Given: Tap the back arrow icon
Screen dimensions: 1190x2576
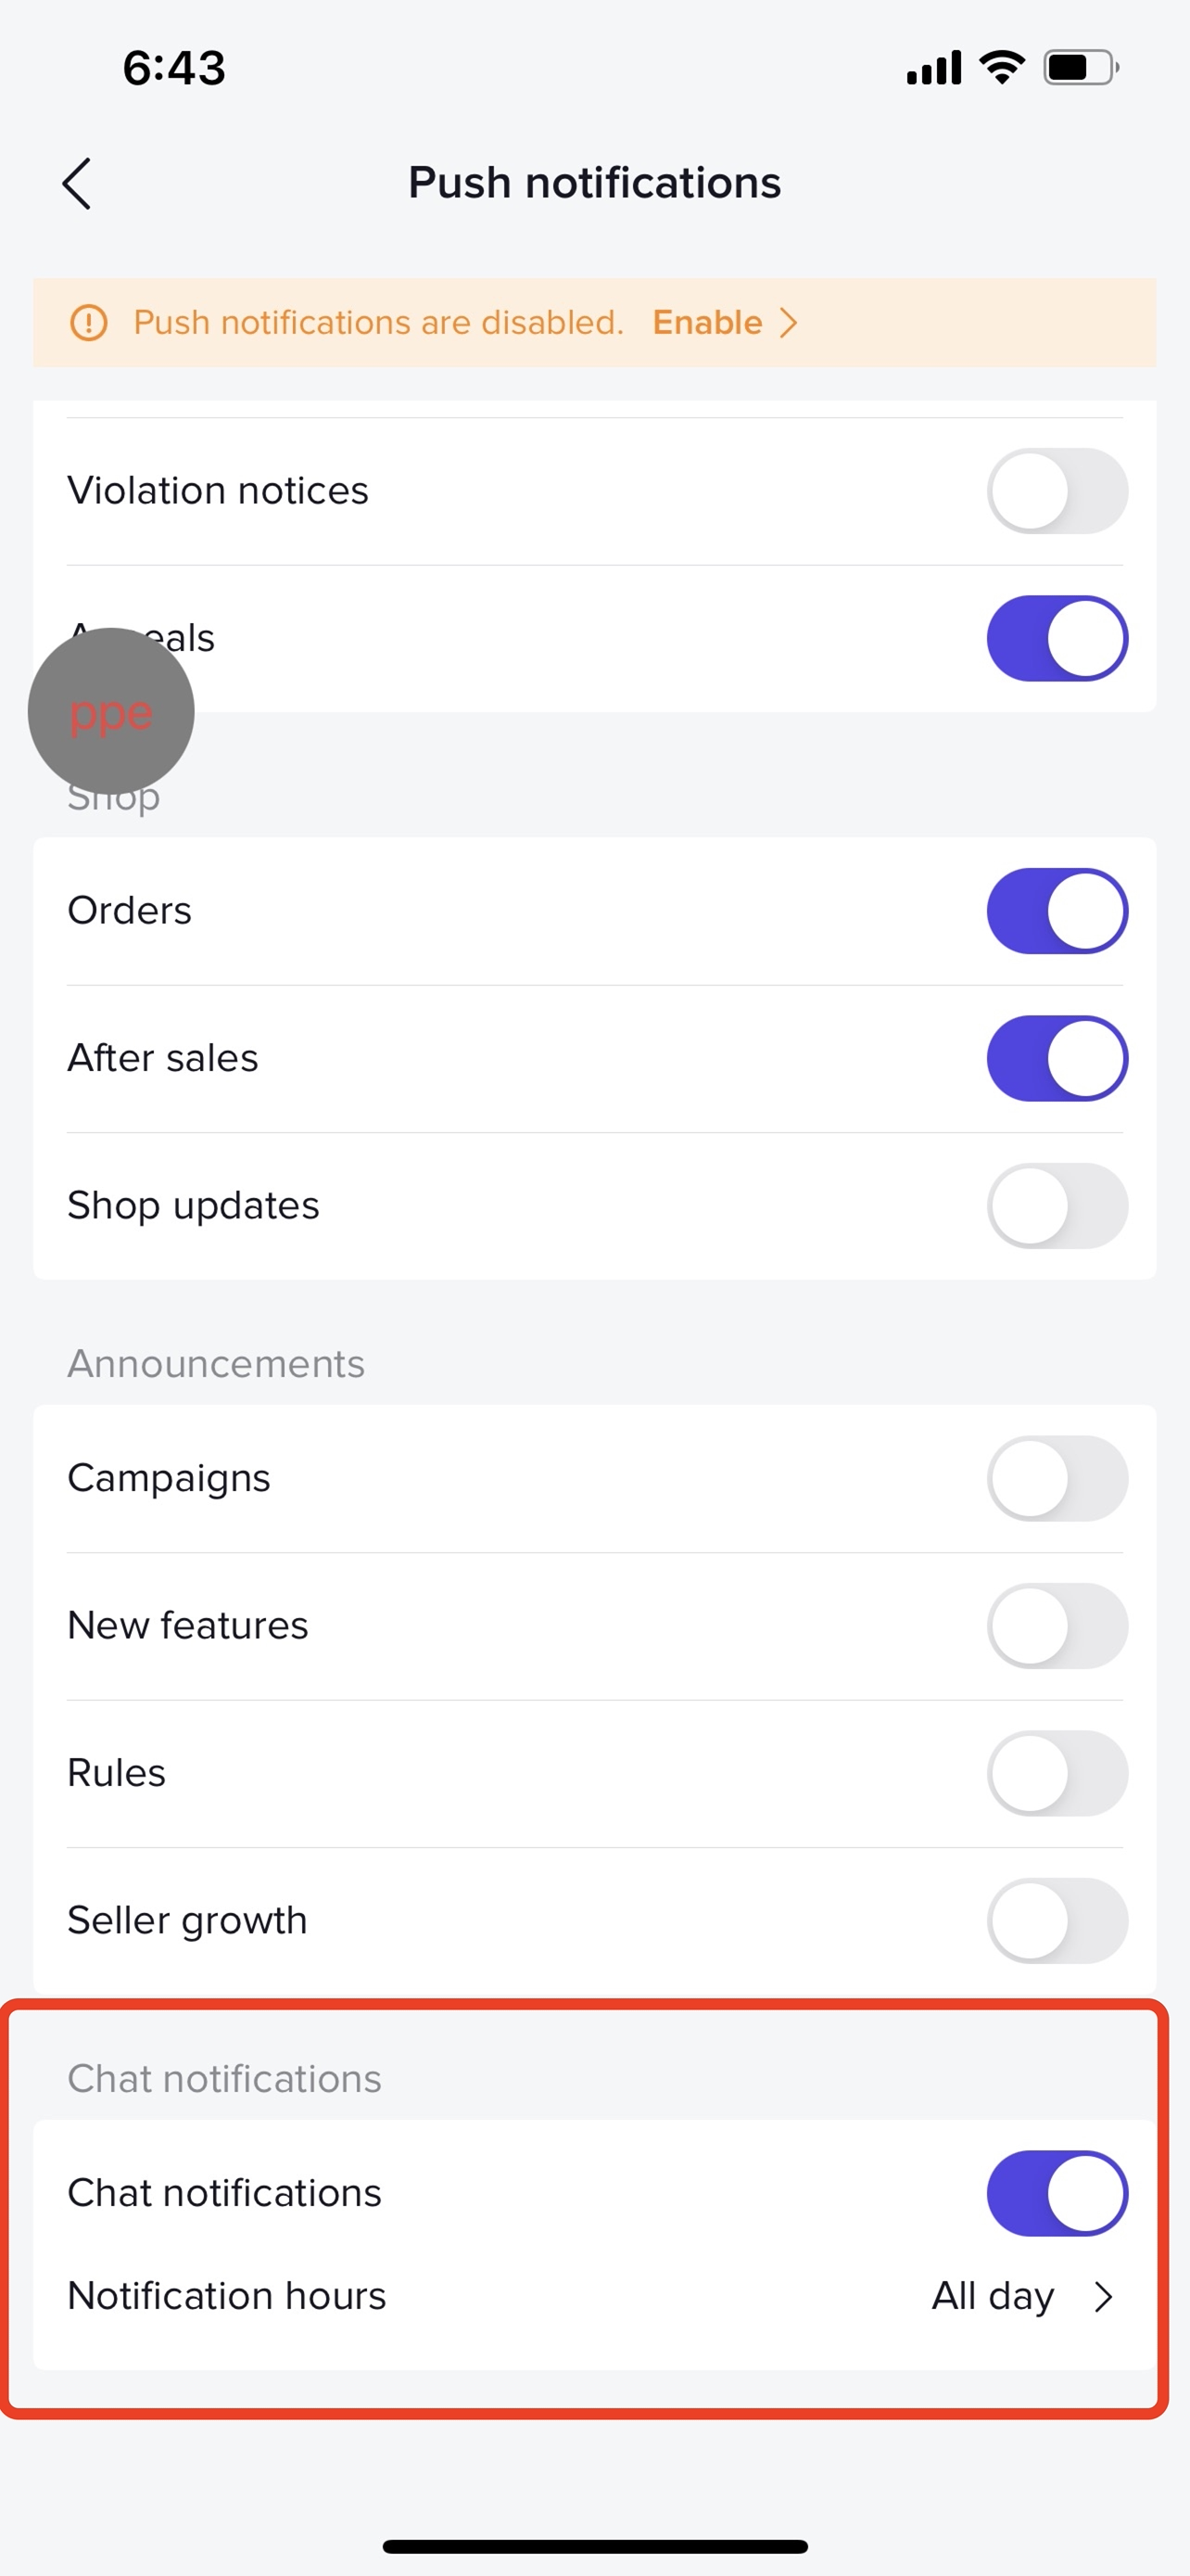Looking at the screenshot, I should (77, 184).
